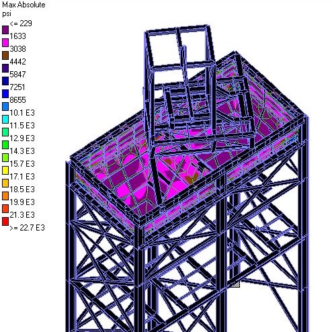The height and width of the screenshot is (332, 332).
Task: Click the '12.9 E3' legend value
Action: tap(22, 138)
